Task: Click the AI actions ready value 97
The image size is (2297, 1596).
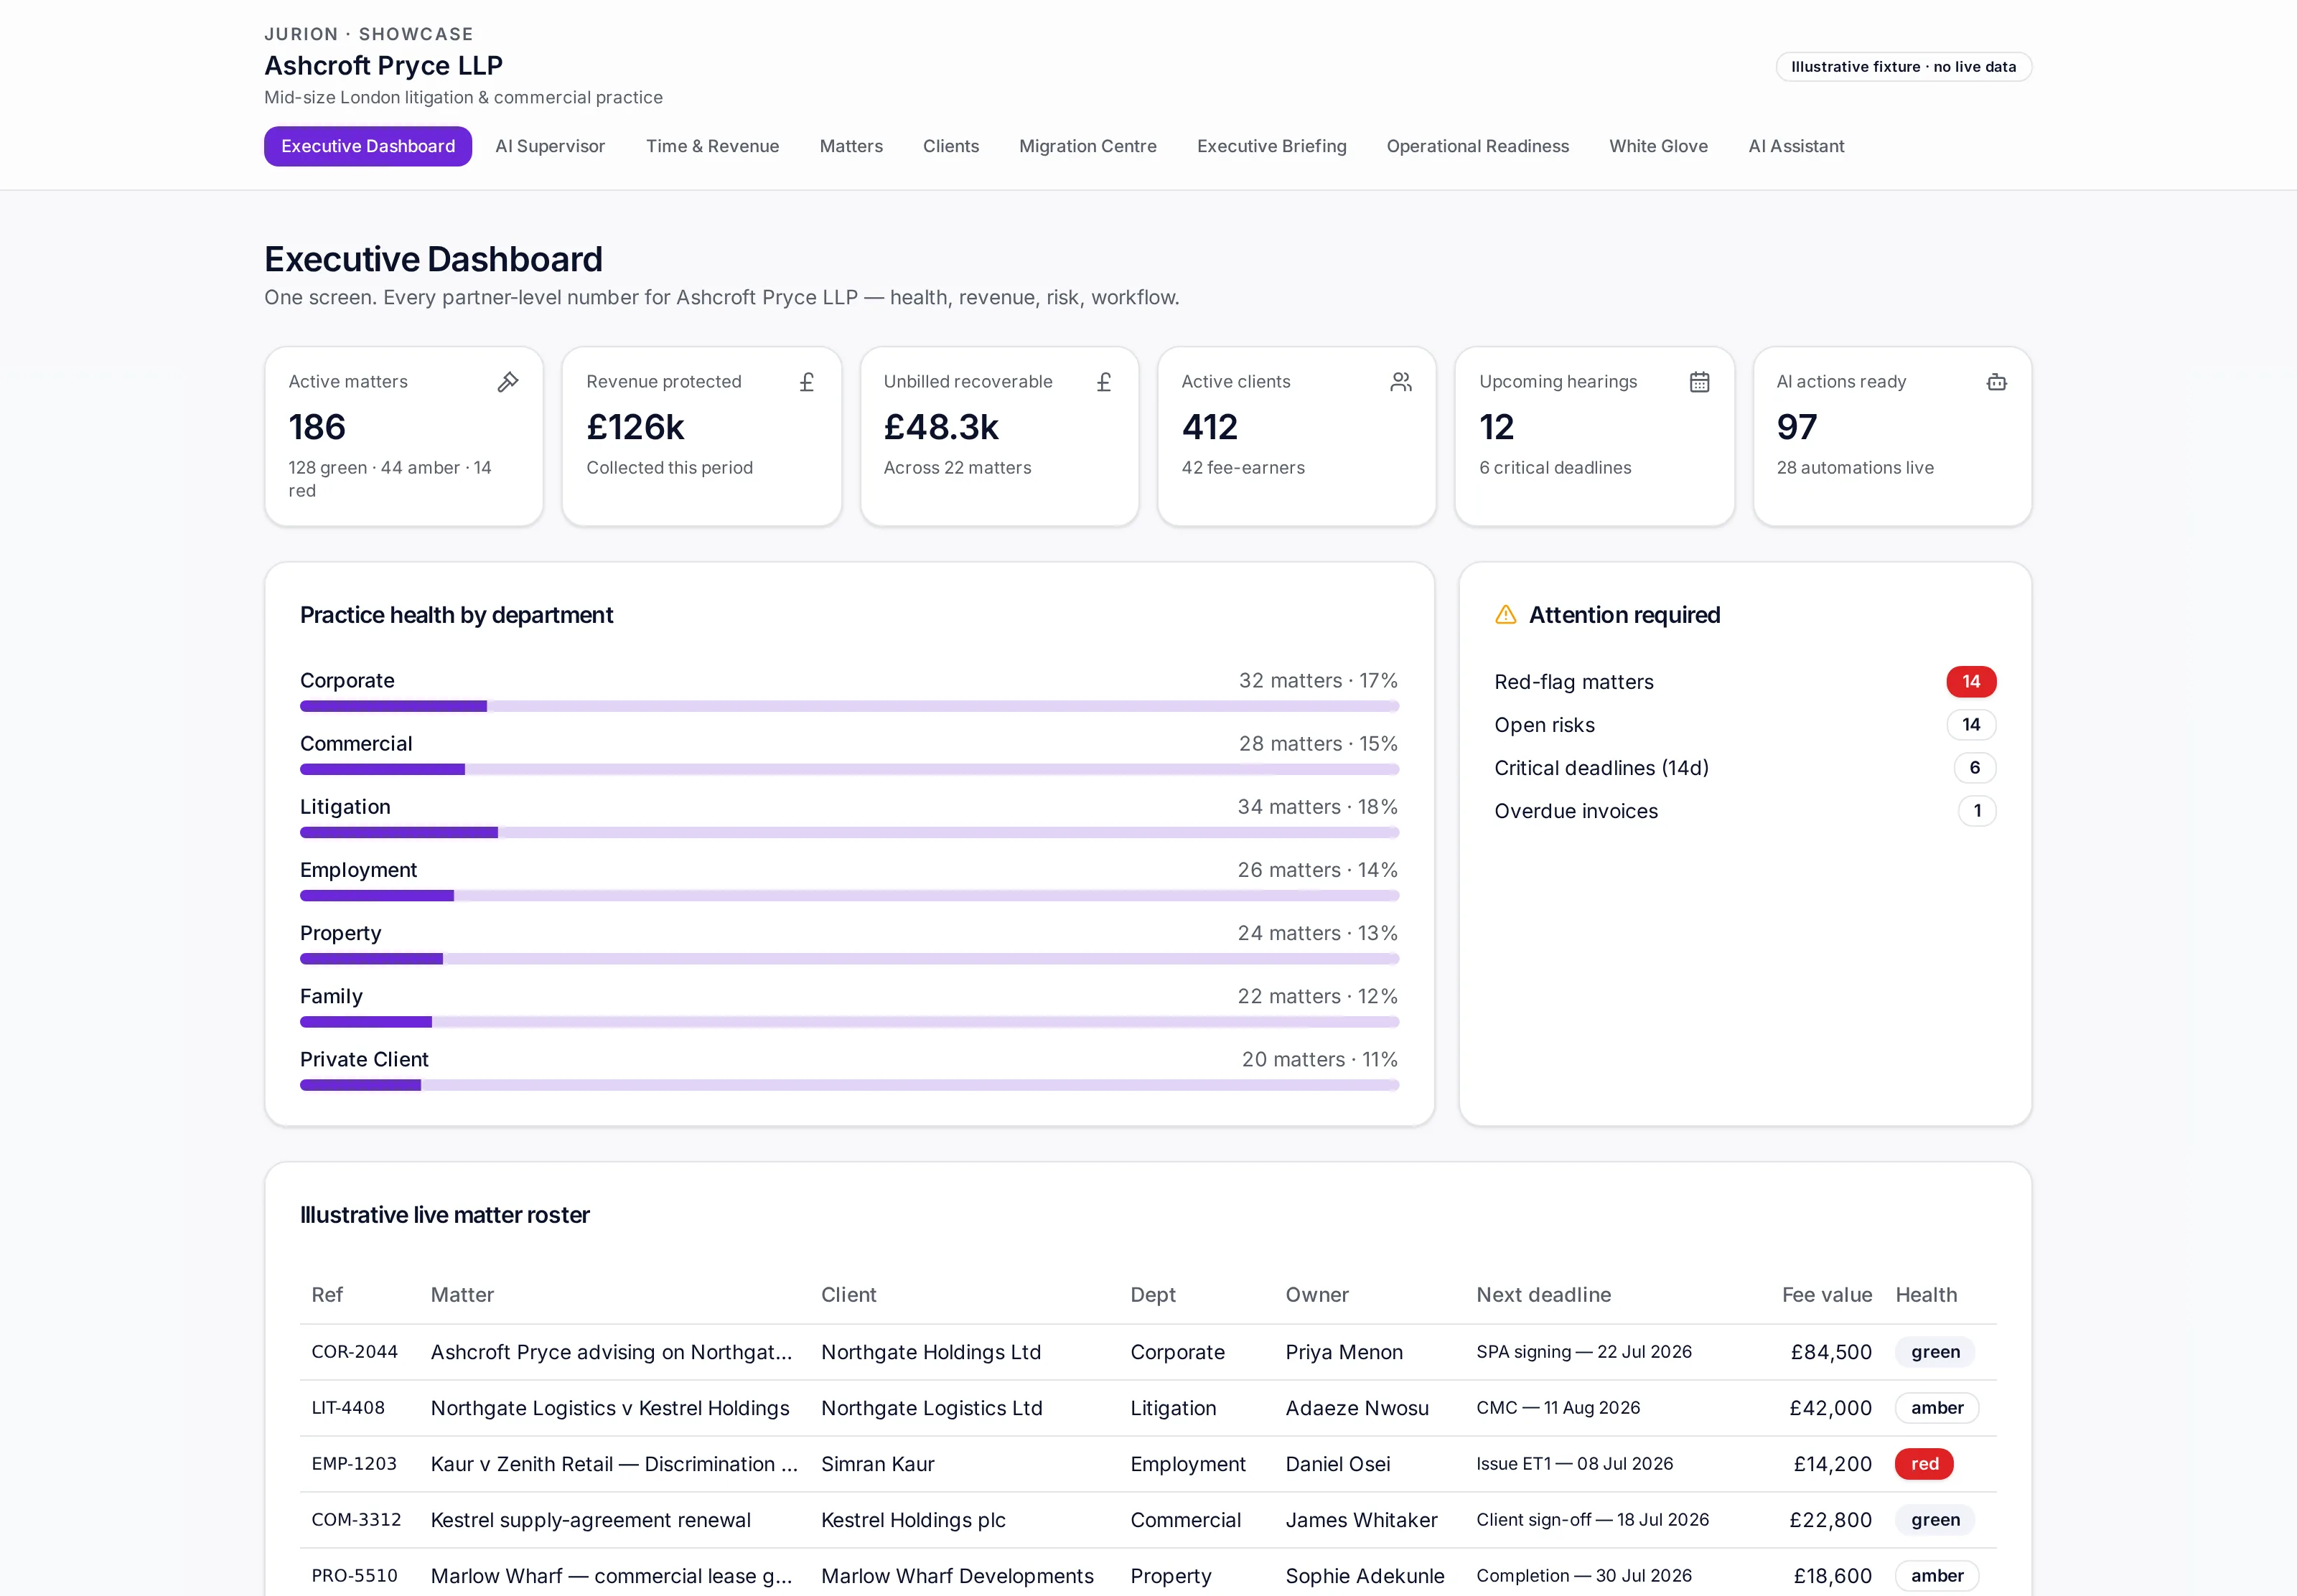Action: 1797,427
